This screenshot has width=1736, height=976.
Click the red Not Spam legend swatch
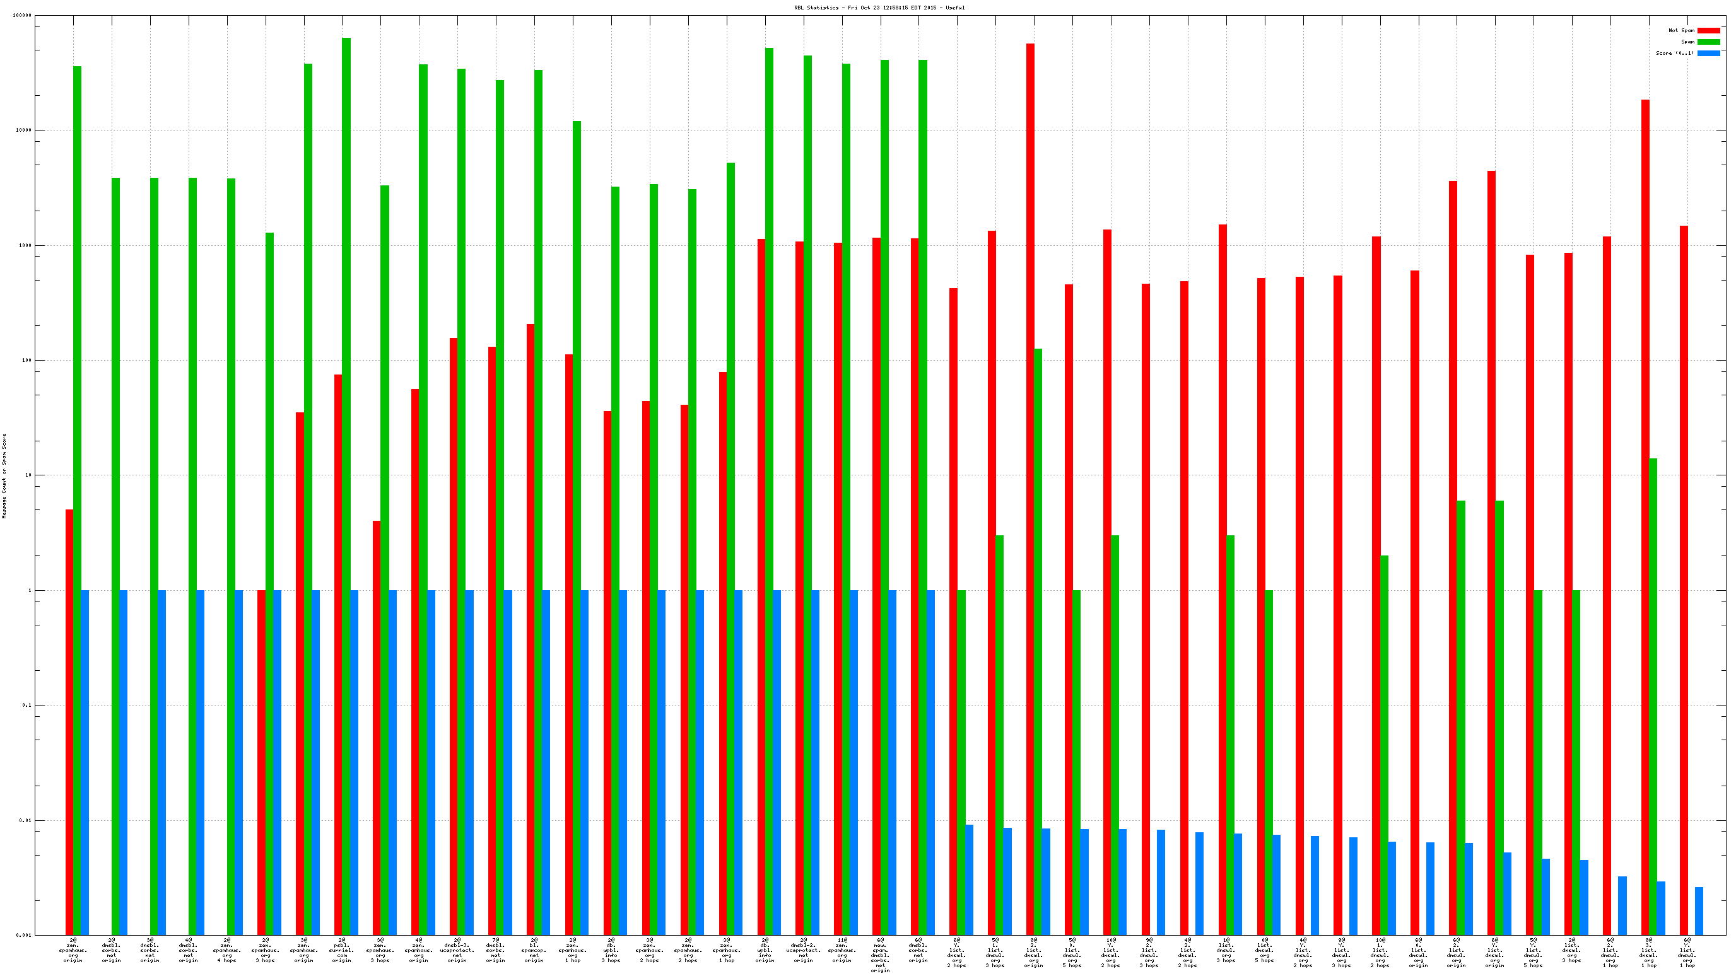pos(1708,30)
